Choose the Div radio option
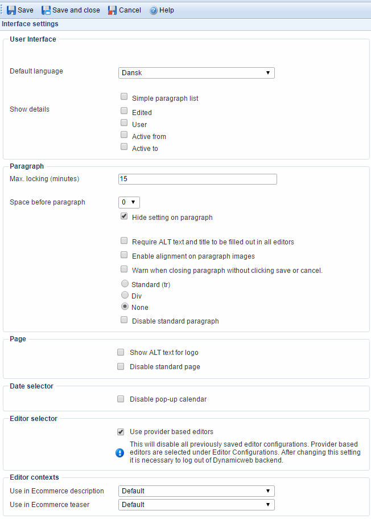 tap(125, 295)
